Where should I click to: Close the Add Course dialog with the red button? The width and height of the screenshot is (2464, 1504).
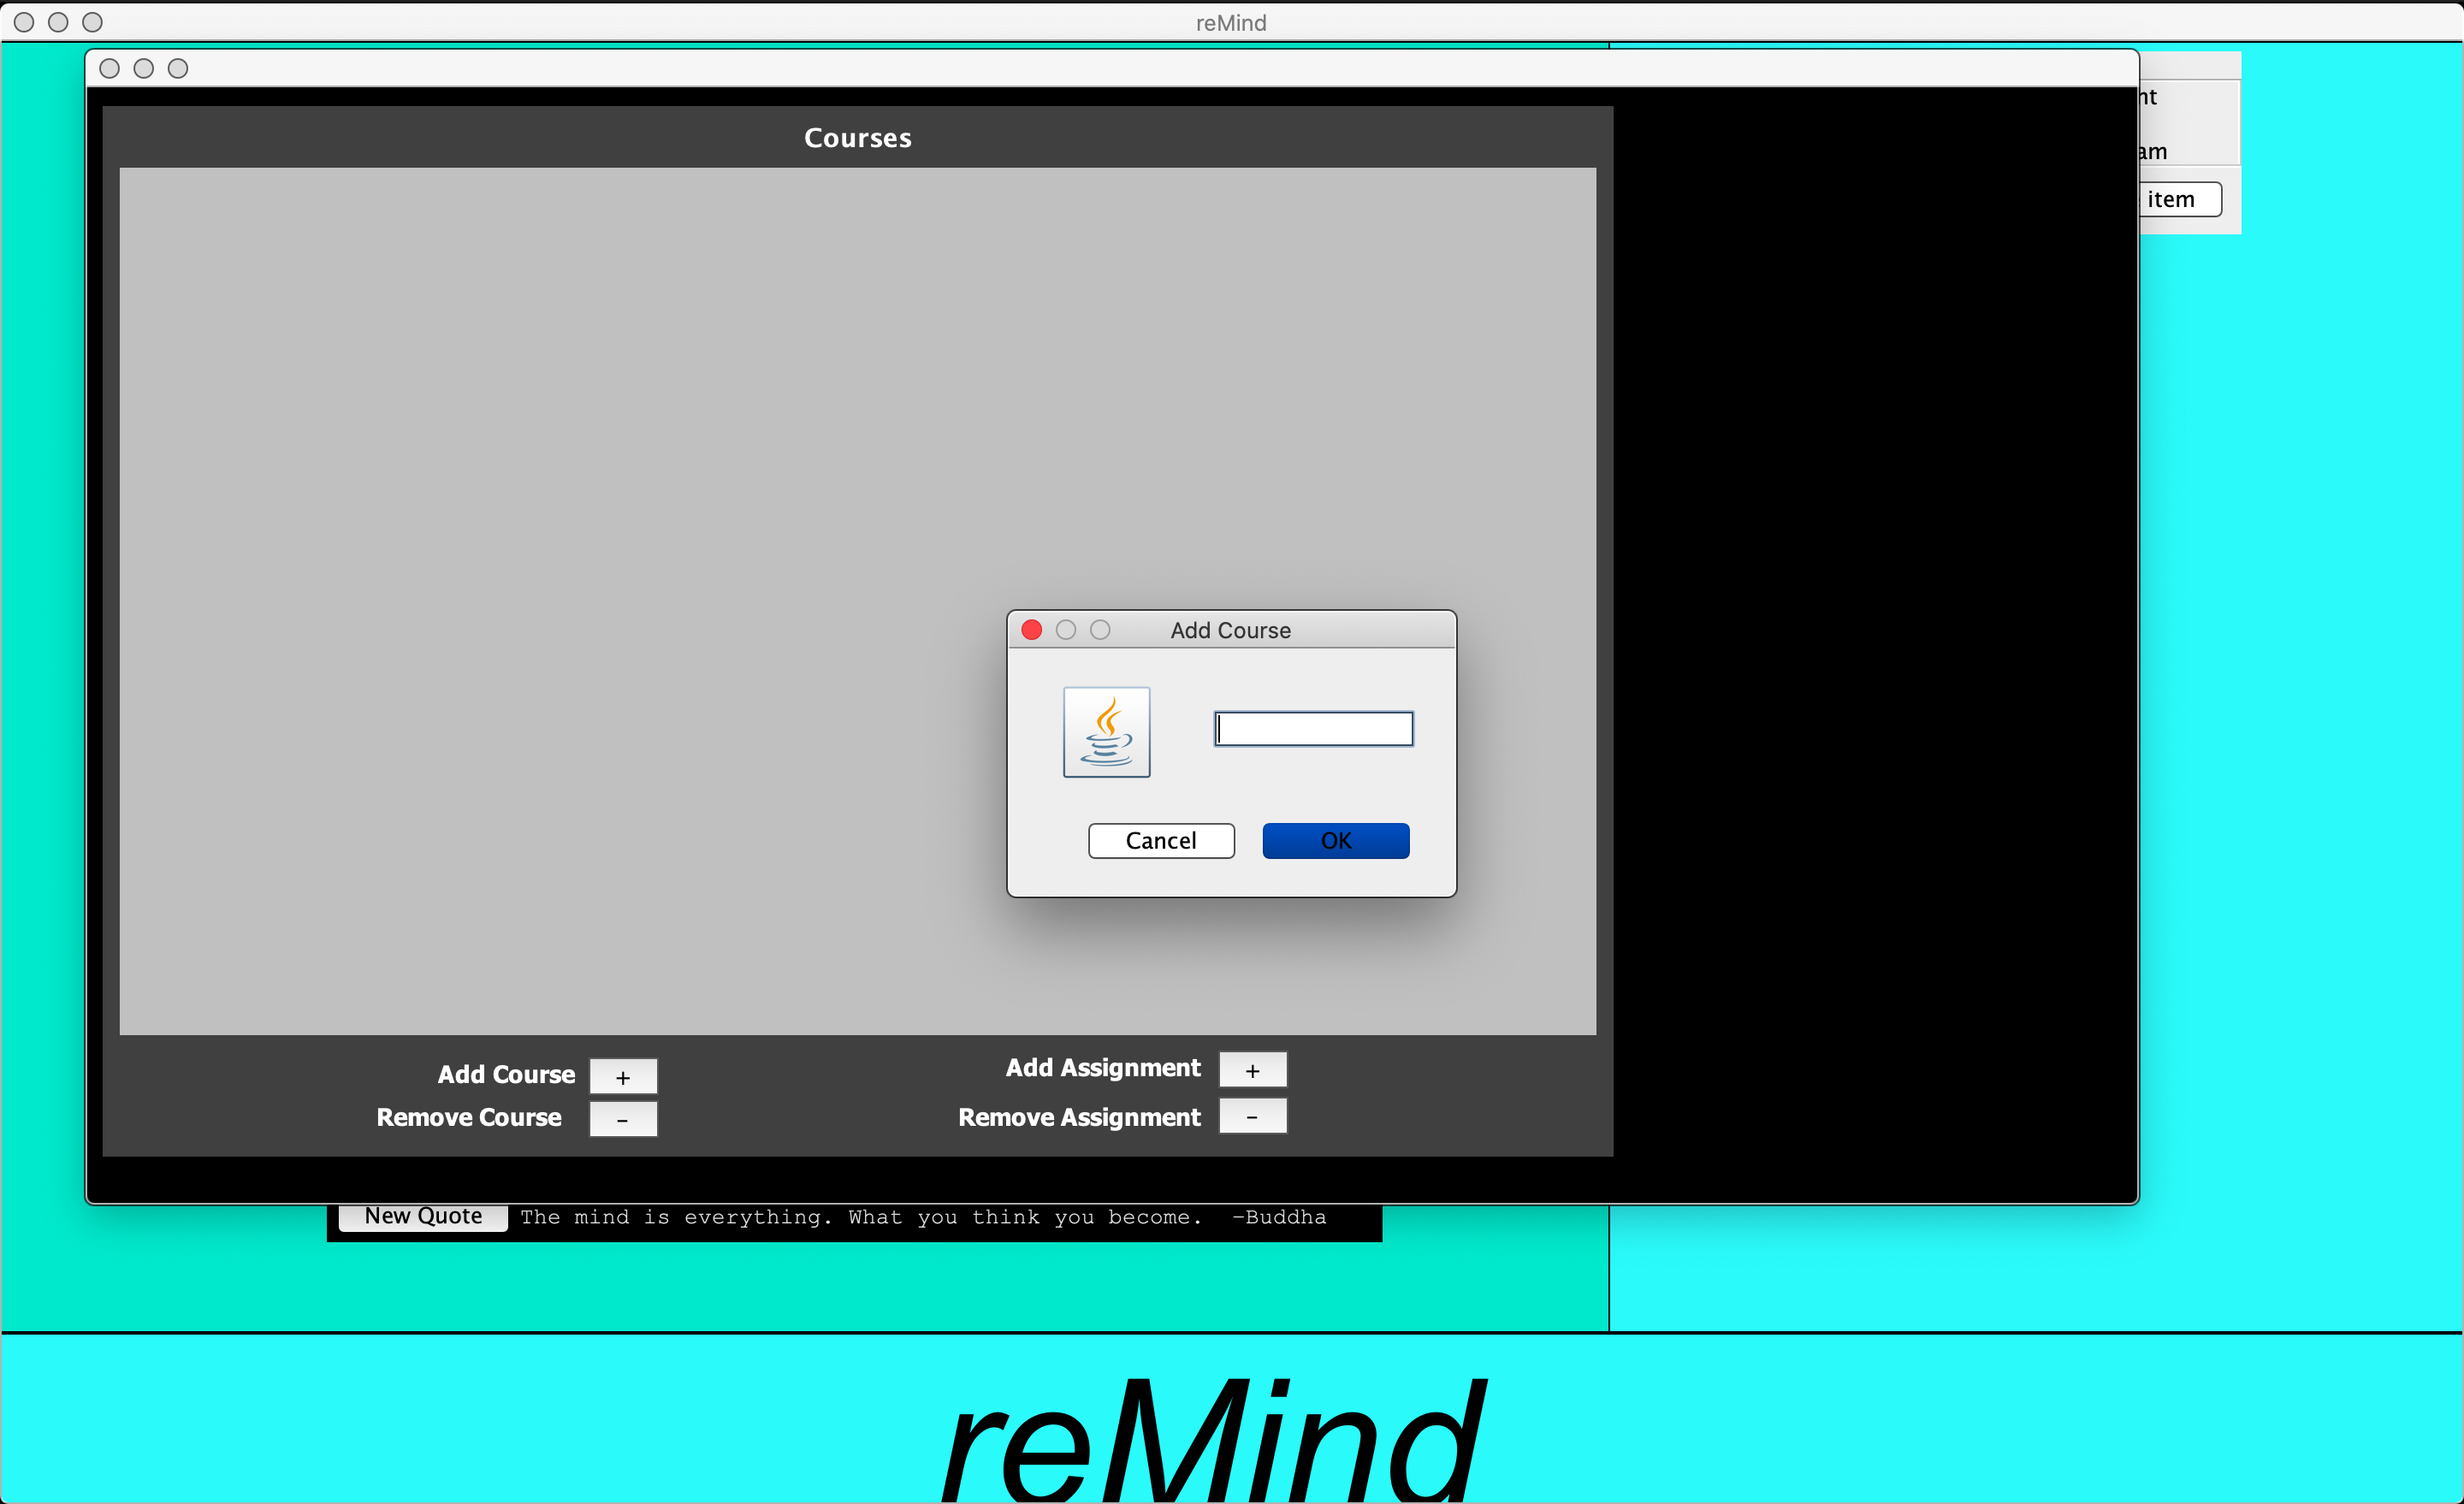point(1032,630)
